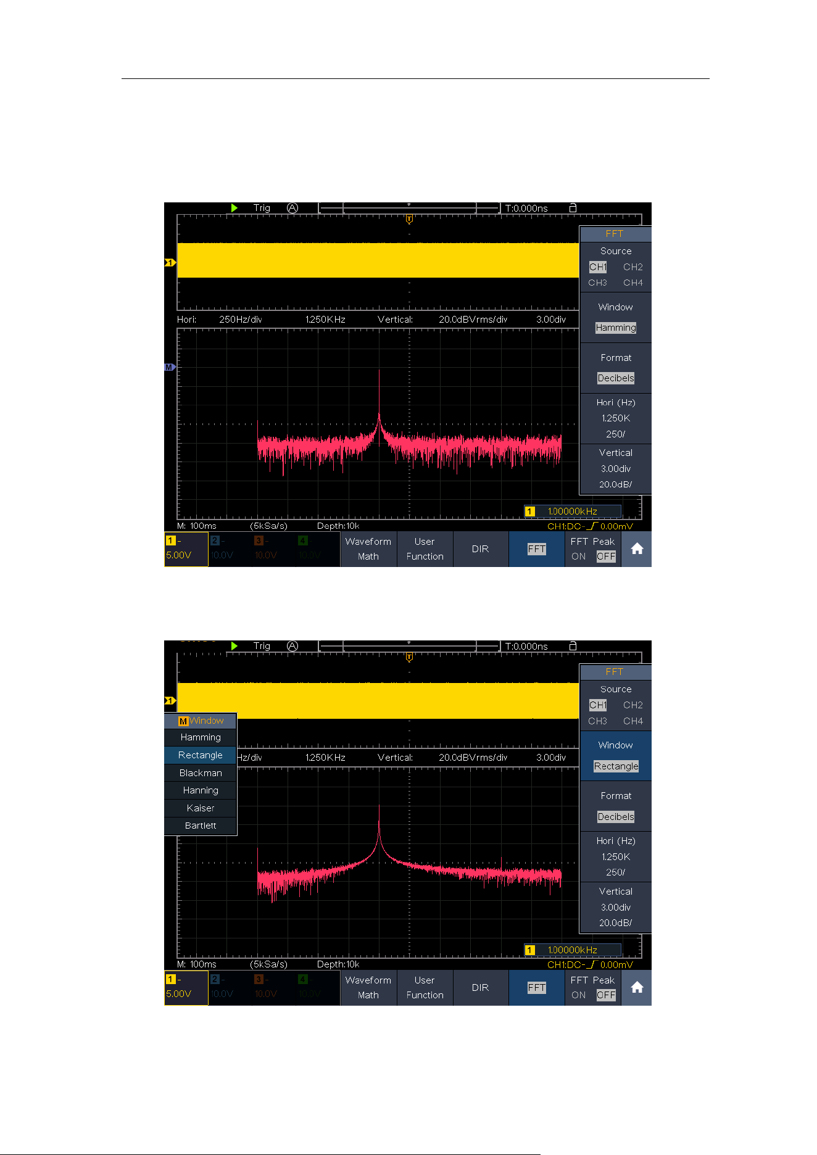Click the purple M math marker, upper scope
Viewport: 817px width, 1155px height.
pos(170,367)
